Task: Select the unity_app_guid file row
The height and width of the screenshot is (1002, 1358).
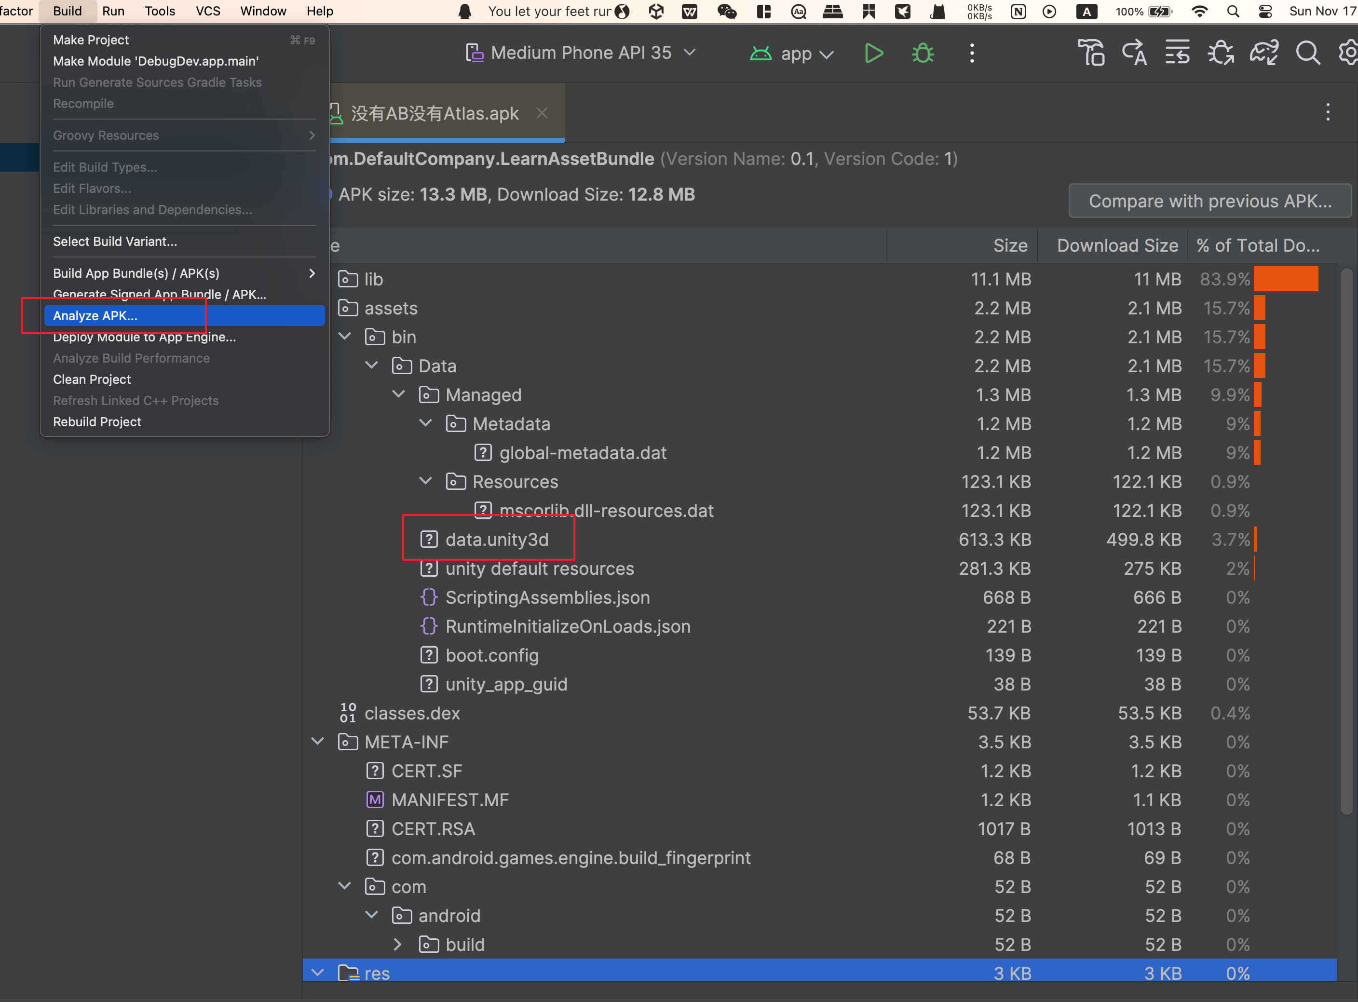Action: click(x=819, y=684)
